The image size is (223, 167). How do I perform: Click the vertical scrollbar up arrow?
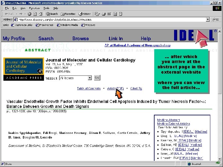tap(220, 31)
